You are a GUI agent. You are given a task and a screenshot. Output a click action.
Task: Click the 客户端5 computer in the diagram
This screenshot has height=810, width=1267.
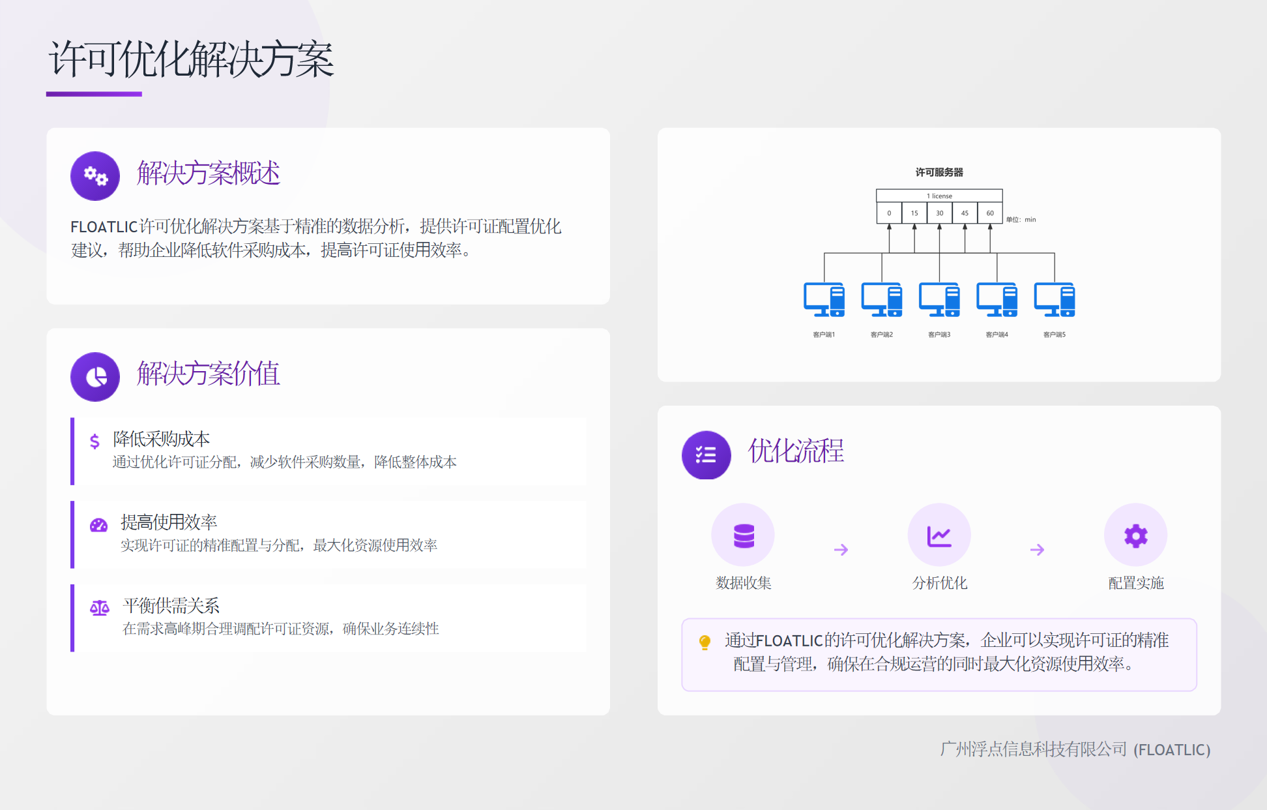point(1054,300)
